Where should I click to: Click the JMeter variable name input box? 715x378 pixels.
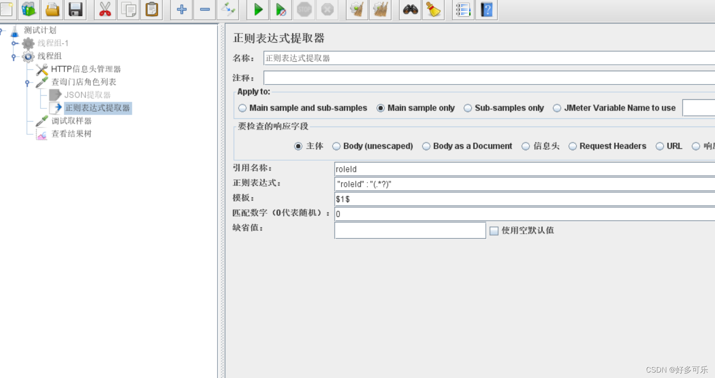[699, 108]
